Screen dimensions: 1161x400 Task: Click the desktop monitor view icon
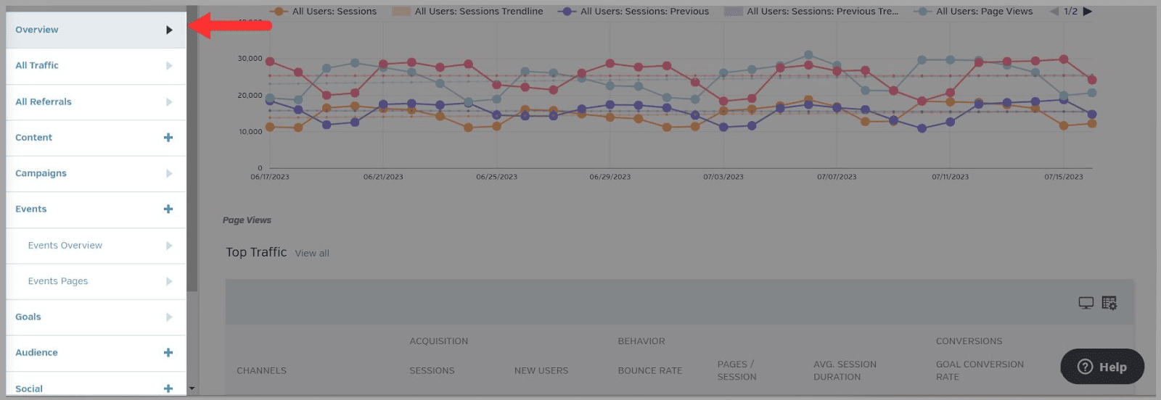point(1086,303)
